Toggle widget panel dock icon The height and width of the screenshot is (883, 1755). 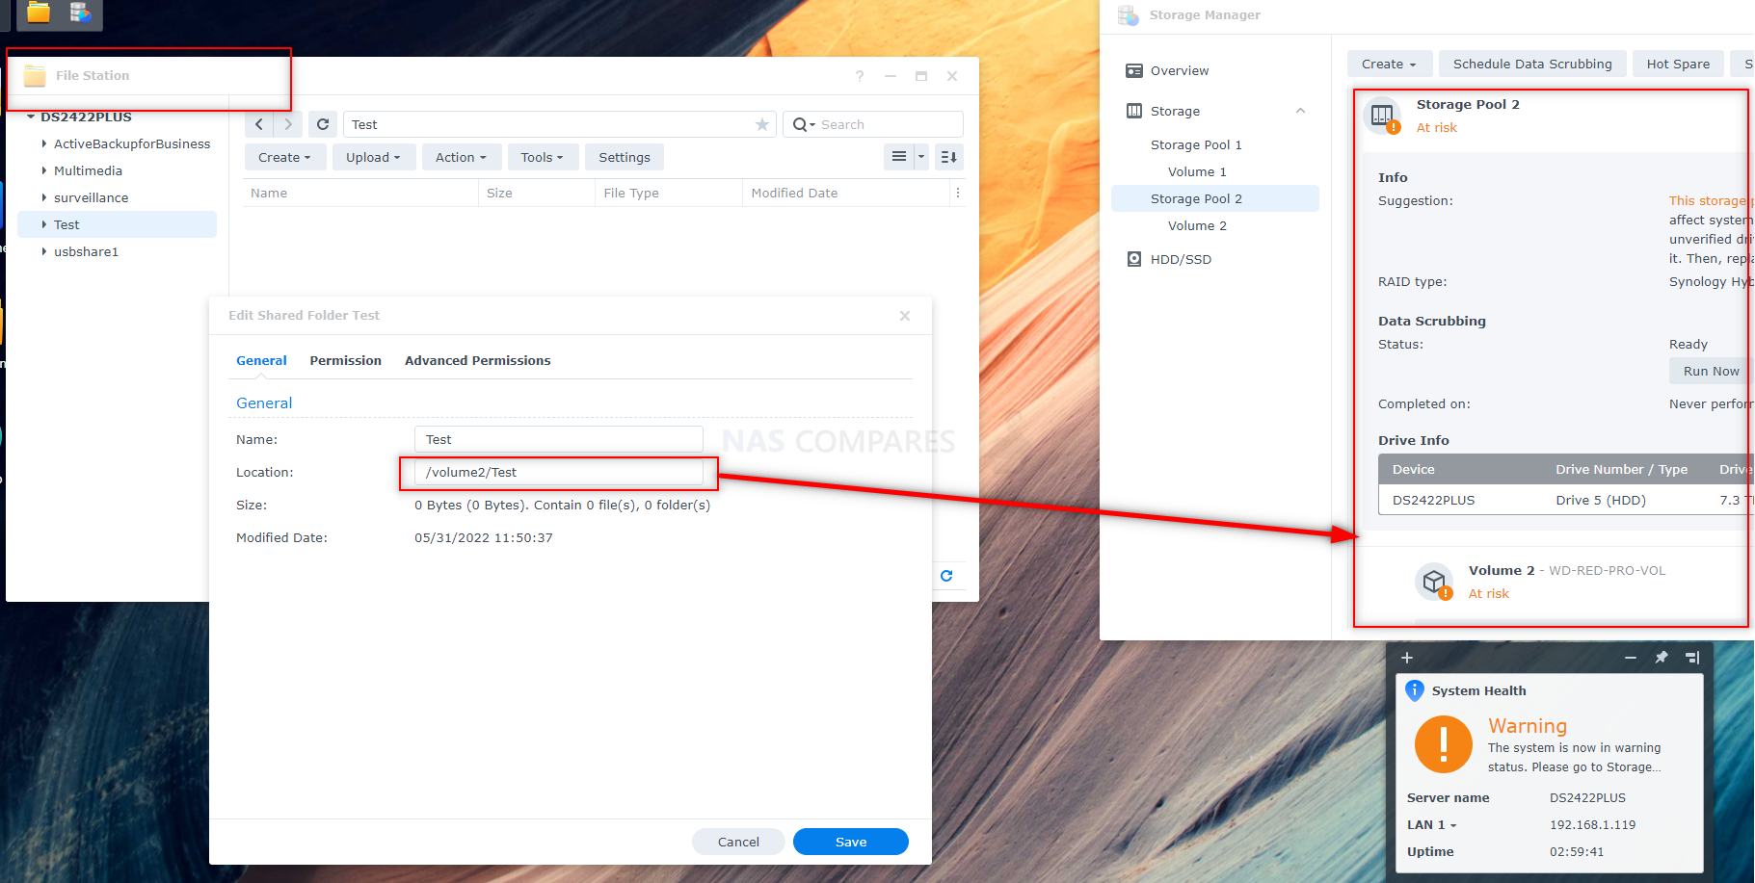[1692, 658]
